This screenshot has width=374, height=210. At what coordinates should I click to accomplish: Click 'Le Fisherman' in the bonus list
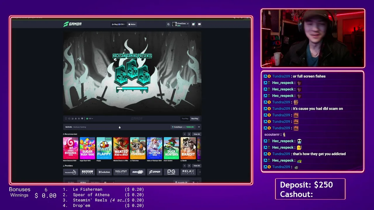tap(88, 189)
